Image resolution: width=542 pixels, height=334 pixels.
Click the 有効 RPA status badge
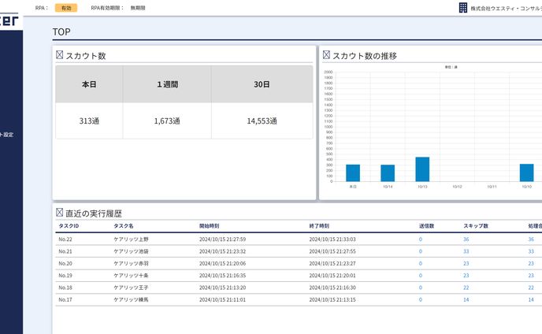(65, 8)
